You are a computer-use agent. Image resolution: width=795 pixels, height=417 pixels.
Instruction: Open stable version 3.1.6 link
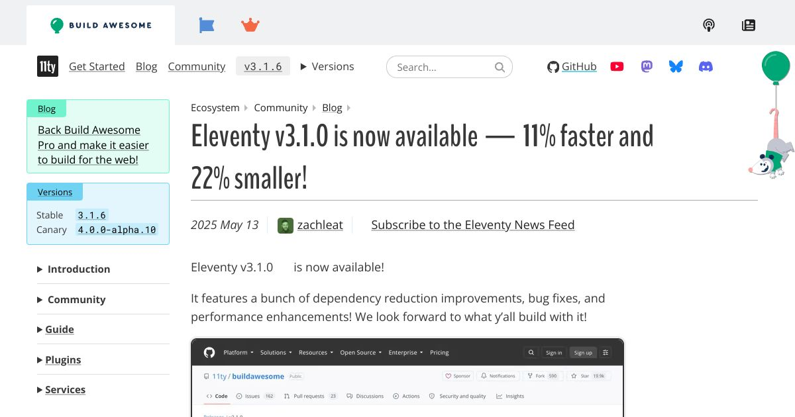point(91,215)
